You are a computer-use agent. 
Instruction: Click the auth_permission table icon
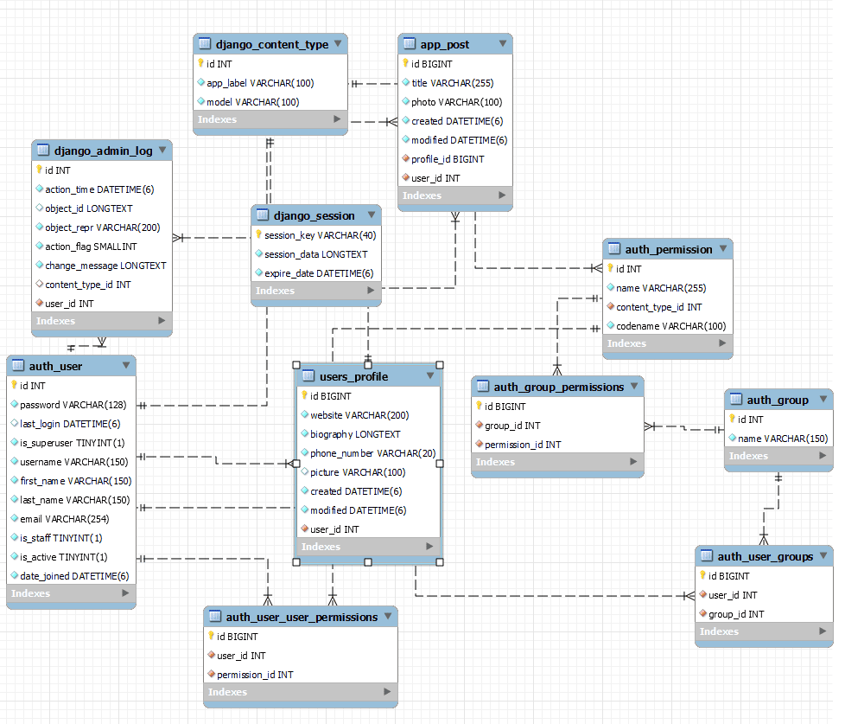614,249
